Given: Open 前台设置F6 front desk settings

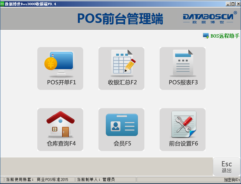Looking at the screenshot, I should [x=183, y=130].
